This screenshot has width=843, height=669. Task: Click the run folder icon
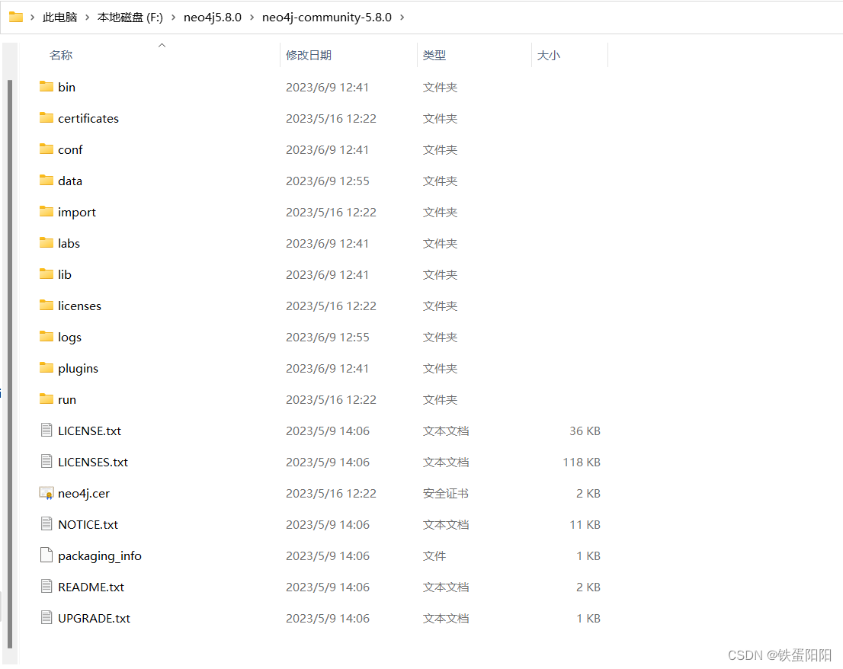click(46, 399)
